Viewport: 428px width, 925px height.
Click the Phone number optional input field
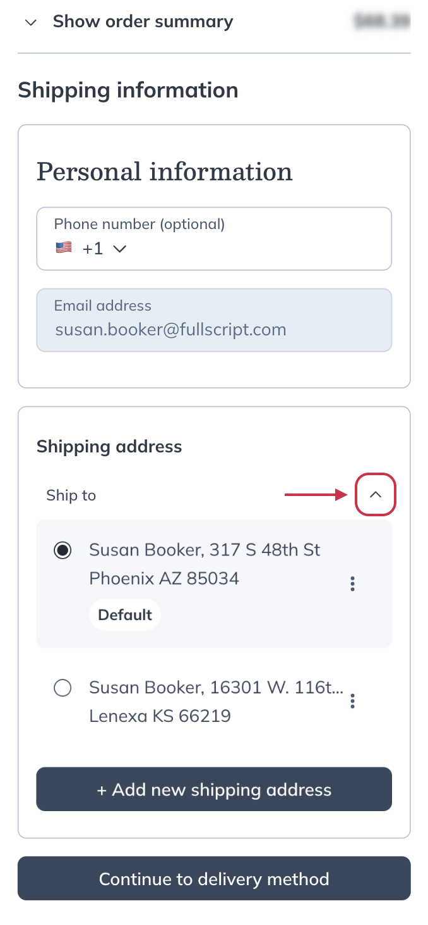point(214,238)
